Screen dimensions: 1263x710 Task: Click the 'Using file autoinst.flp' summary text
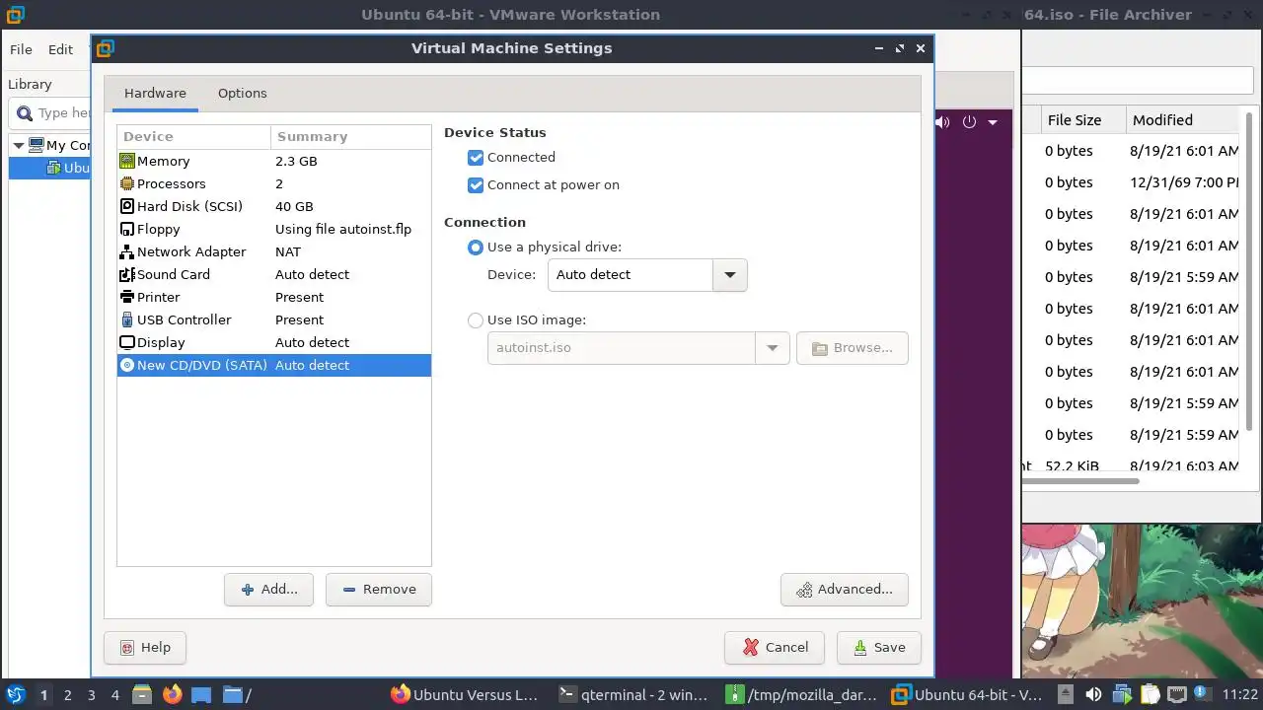click(x=343, y=229)
